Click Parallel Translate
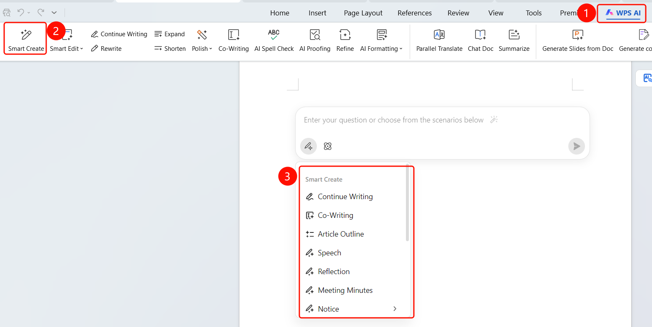652x327 pixels. (x=439, y=40)
